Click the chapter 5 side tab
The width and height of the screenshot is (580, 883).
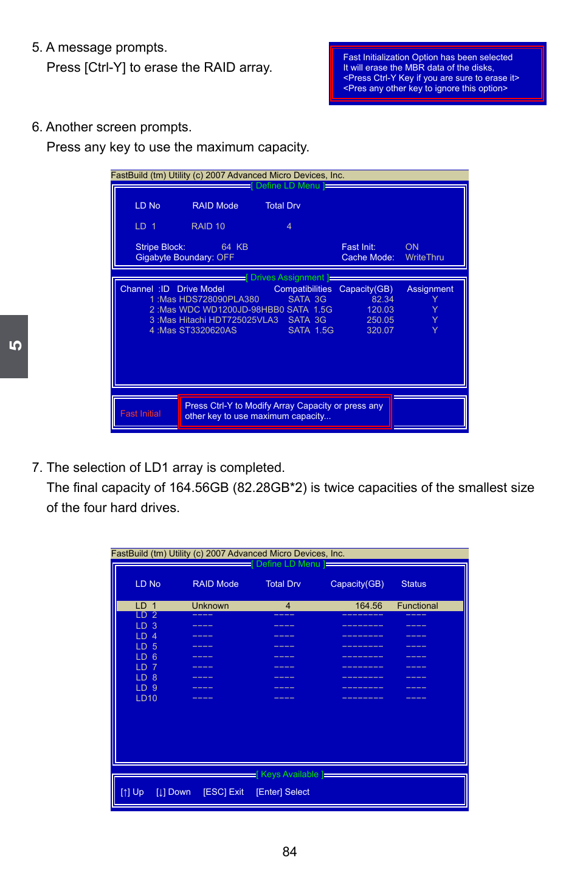pos(14,346)
